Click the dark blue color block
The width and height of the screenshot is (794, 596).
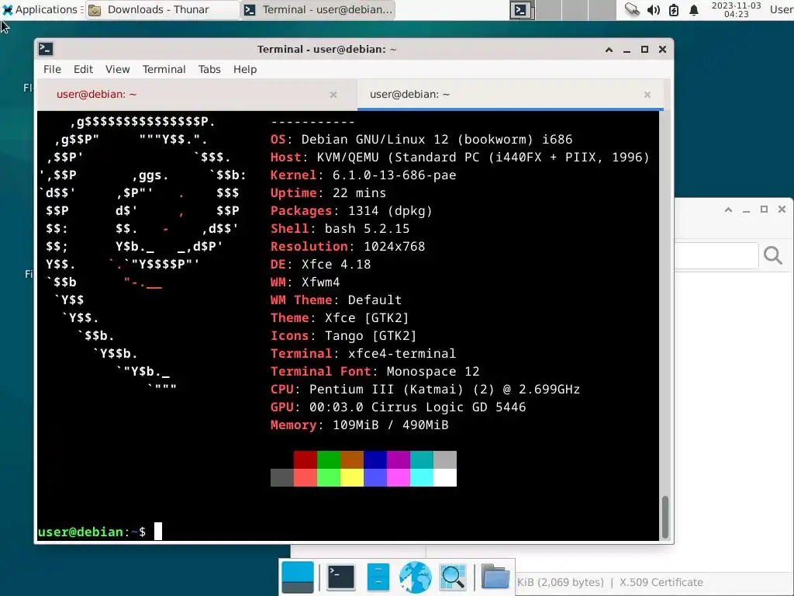(375, 459)
